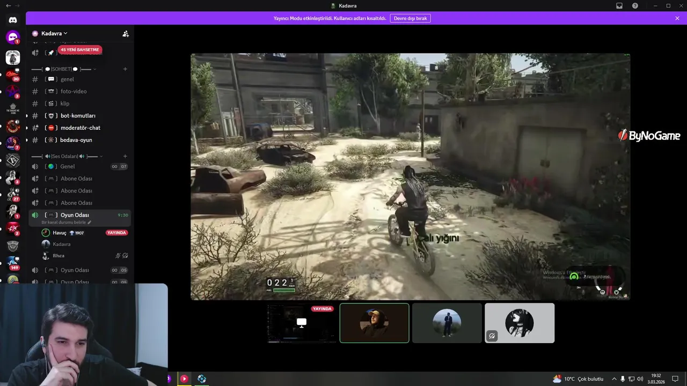This screenshot has width=687, height=386.
Task: Select light grey participant tile with dark avatar
Action: (x=520, y=323)
